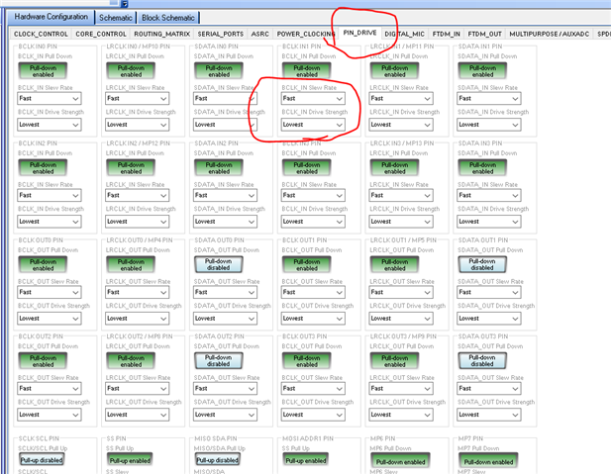Toggle LRCLK OUT1 / MP5 pull-down button
Image resolution: width=611 pixels, height=474 pixels.
[395, 265]
